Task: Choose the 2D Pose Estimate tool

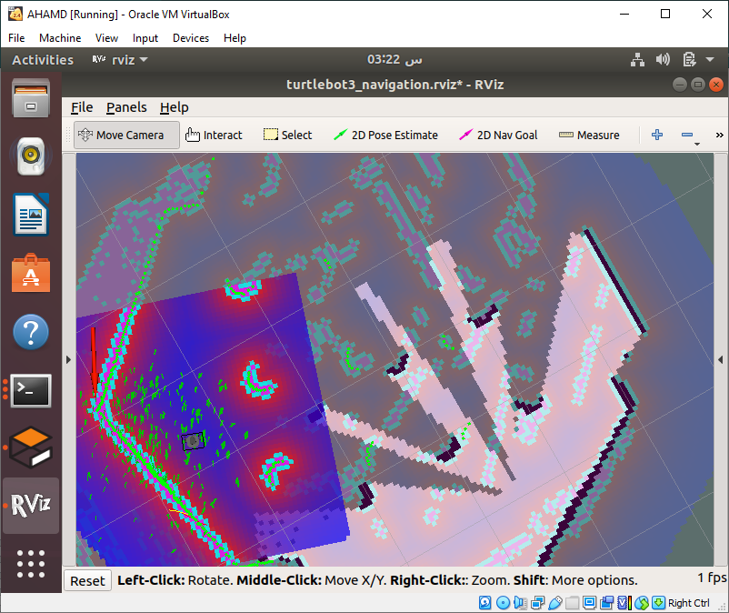Action: click(386, 136)
